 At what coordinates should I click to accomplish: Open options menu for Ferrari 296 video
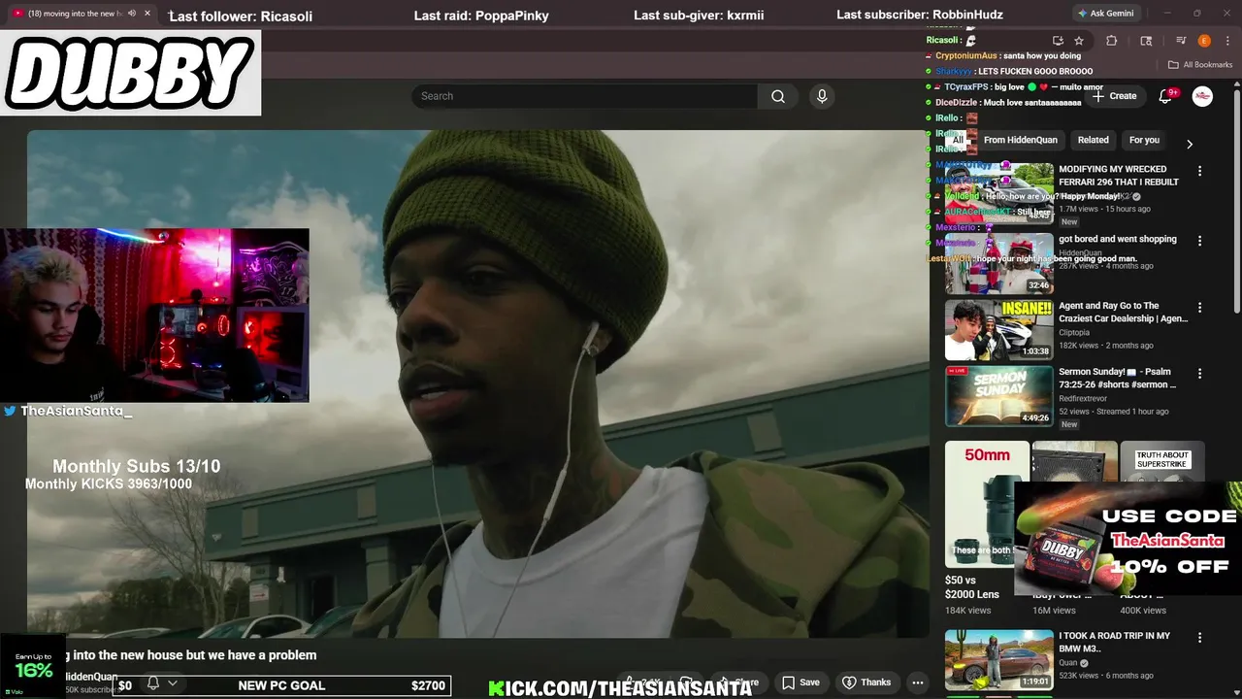click(1199, 171)
